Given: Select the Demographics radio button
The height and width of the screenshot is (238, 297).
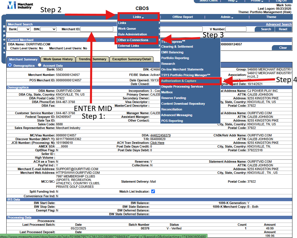Looking at the screenshot, I should tap(10, 65).
